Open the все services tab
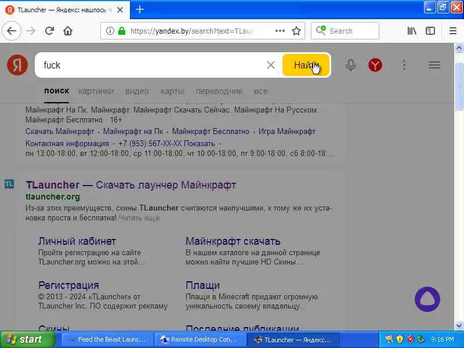Image resolution: width=464 pixels, height=348 pixels. [x=260, y=91]
